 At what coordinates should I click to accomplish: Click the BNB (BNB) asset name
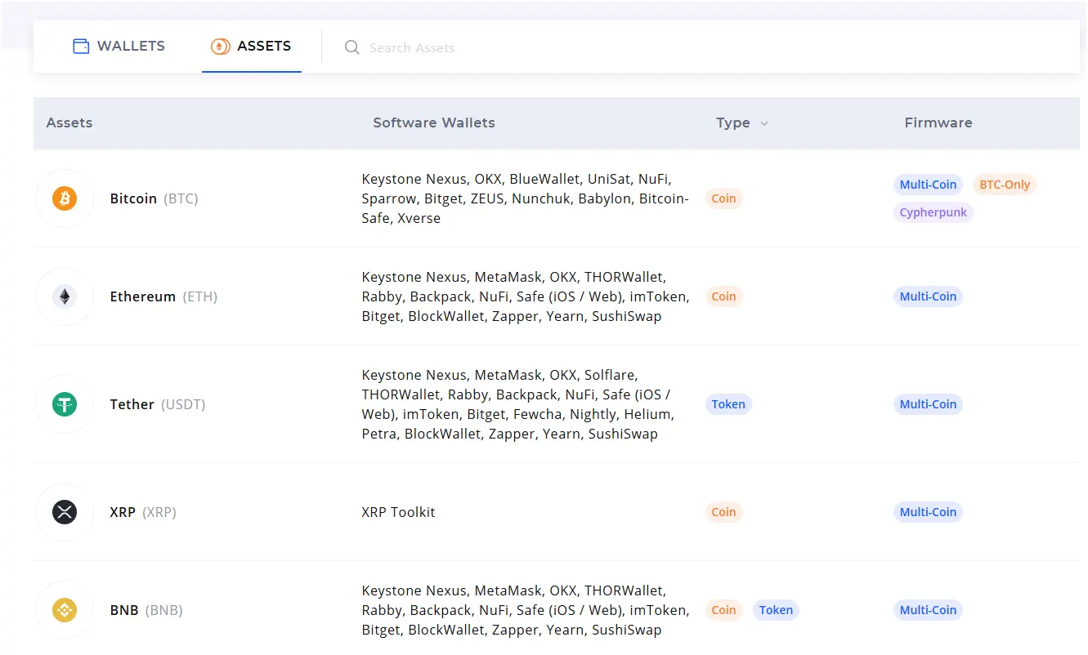(x=146, y=610)
